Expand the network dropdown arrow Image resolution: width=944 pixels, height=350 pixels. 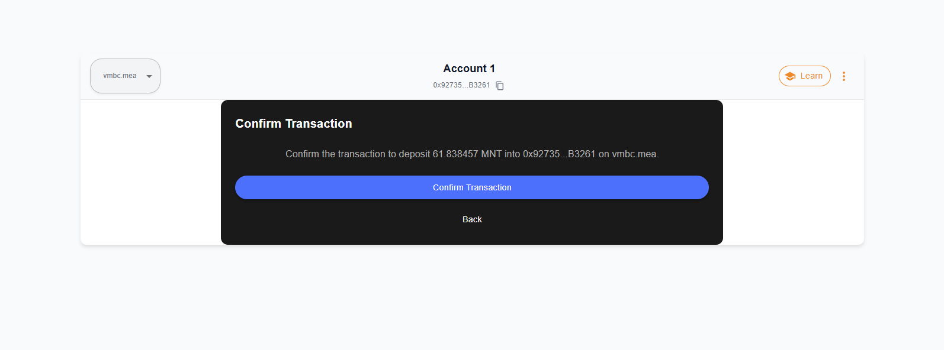pyautogui.click(x=149, y=76)
